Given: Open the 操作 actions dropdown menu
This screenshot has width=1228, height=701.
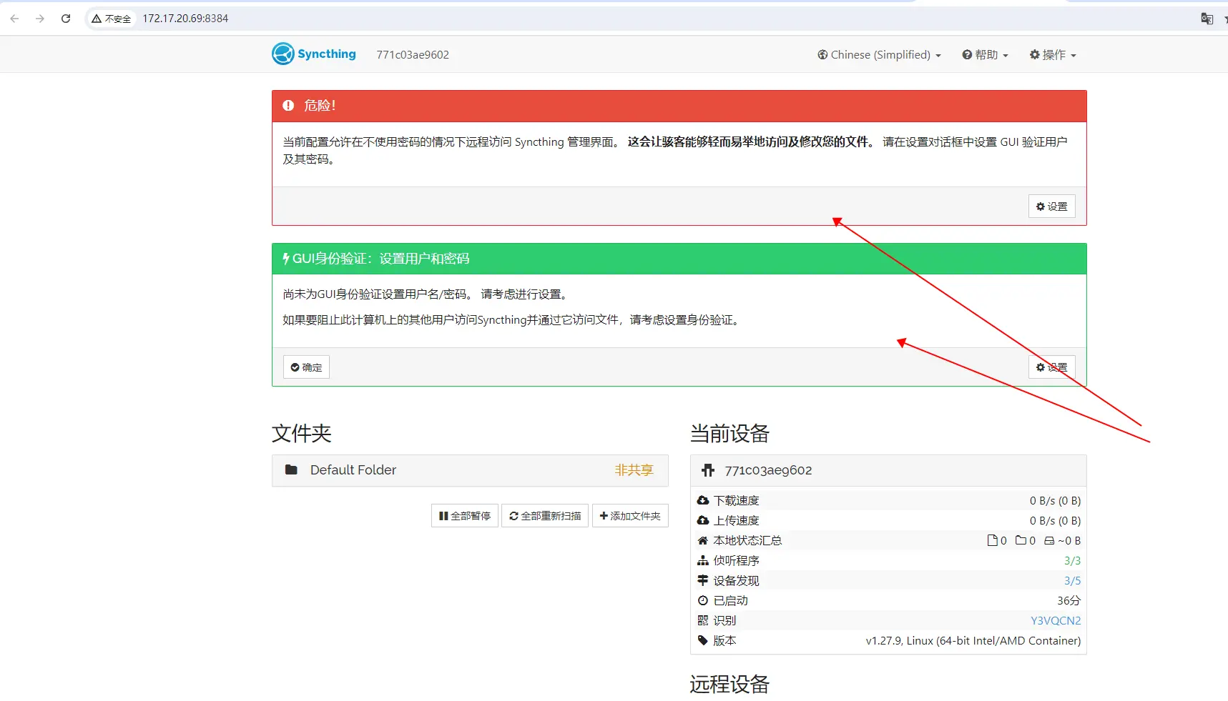Looking at the screenshot, I should 1053,55.
